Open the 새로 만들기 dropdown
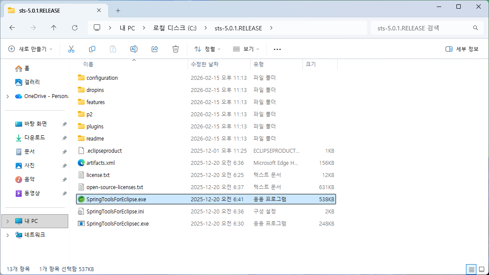The image size is (489, 275). (x=30, y=49)
